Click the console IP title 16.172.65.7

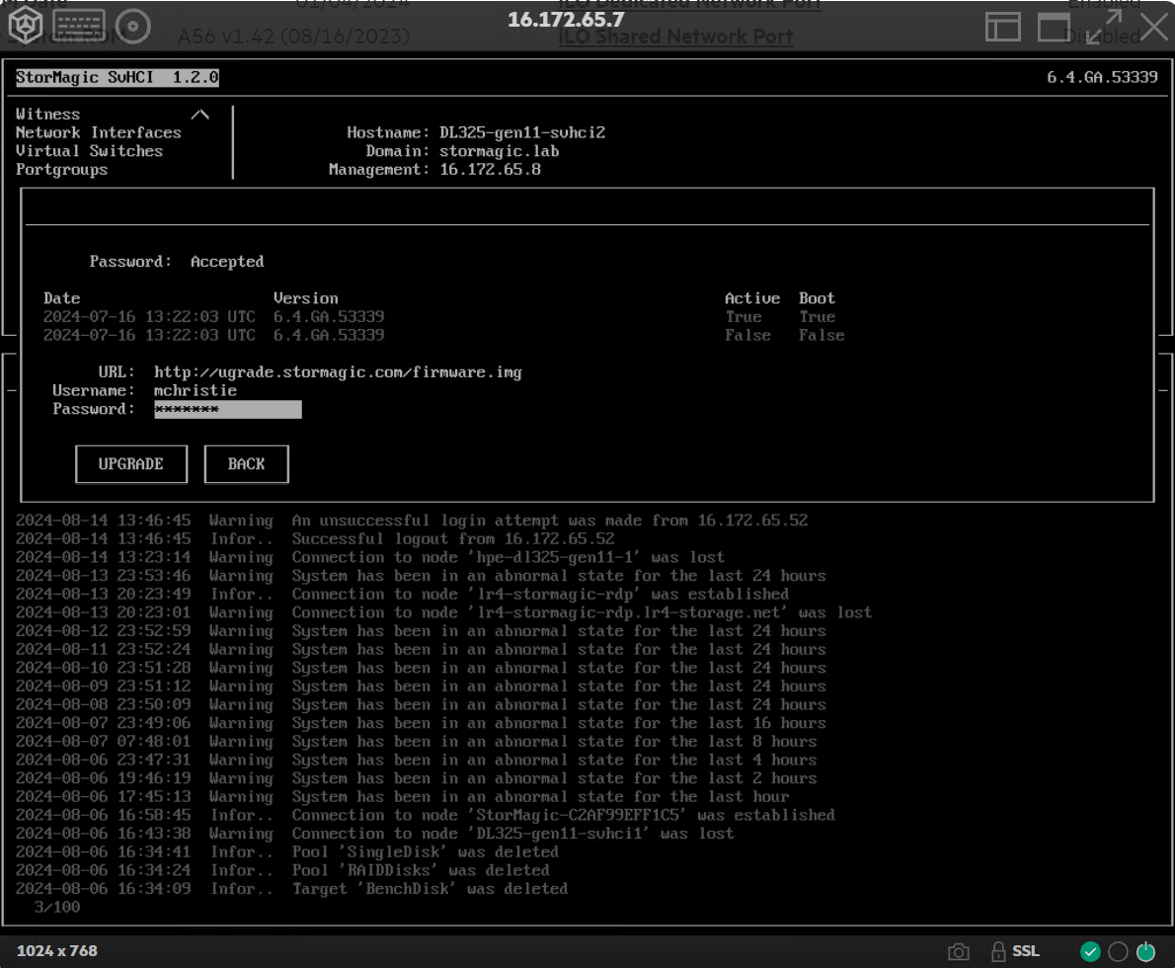[x=566, y=20]
